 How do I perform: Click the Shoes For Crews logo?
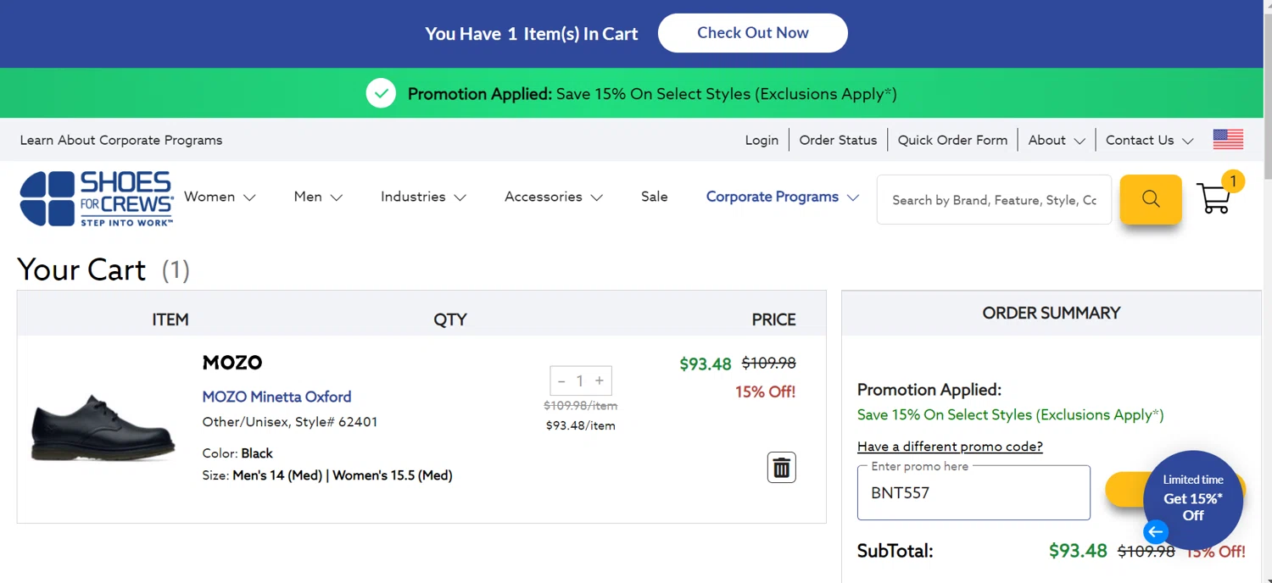pos(97,199)
